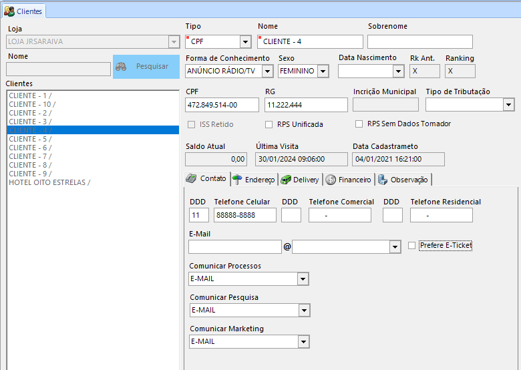Select CLIENTE - 6 in the list

93,148
